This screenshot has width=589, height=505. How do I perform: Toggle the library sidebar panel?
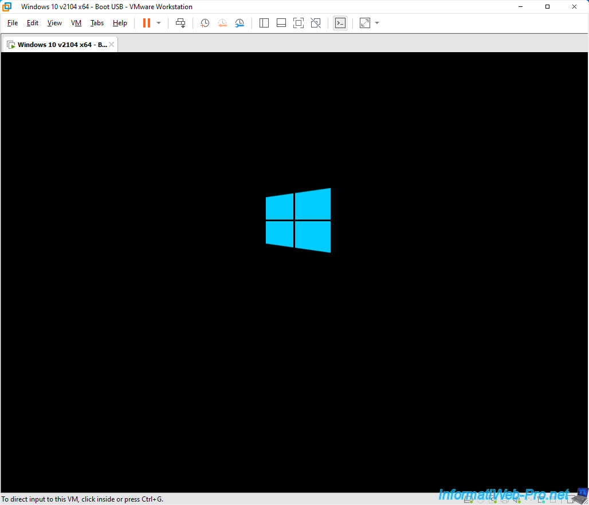point(264,23)
